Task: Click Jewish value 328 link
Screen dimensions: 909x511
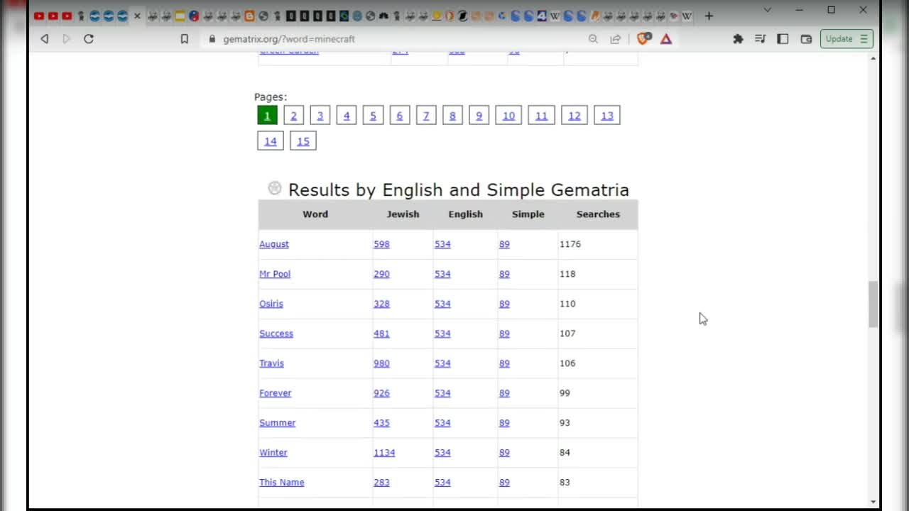Action: (382, 304)
